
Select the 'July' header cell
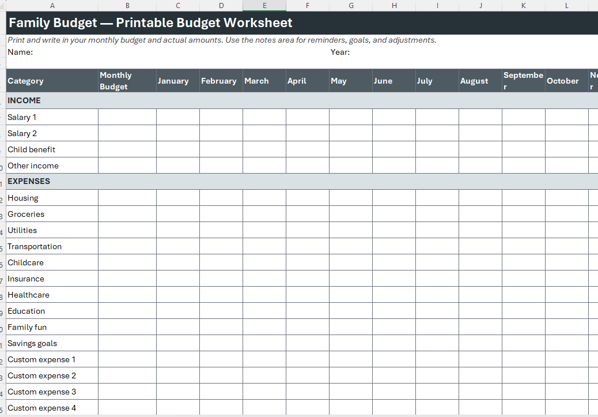click(x=437, y=81)
